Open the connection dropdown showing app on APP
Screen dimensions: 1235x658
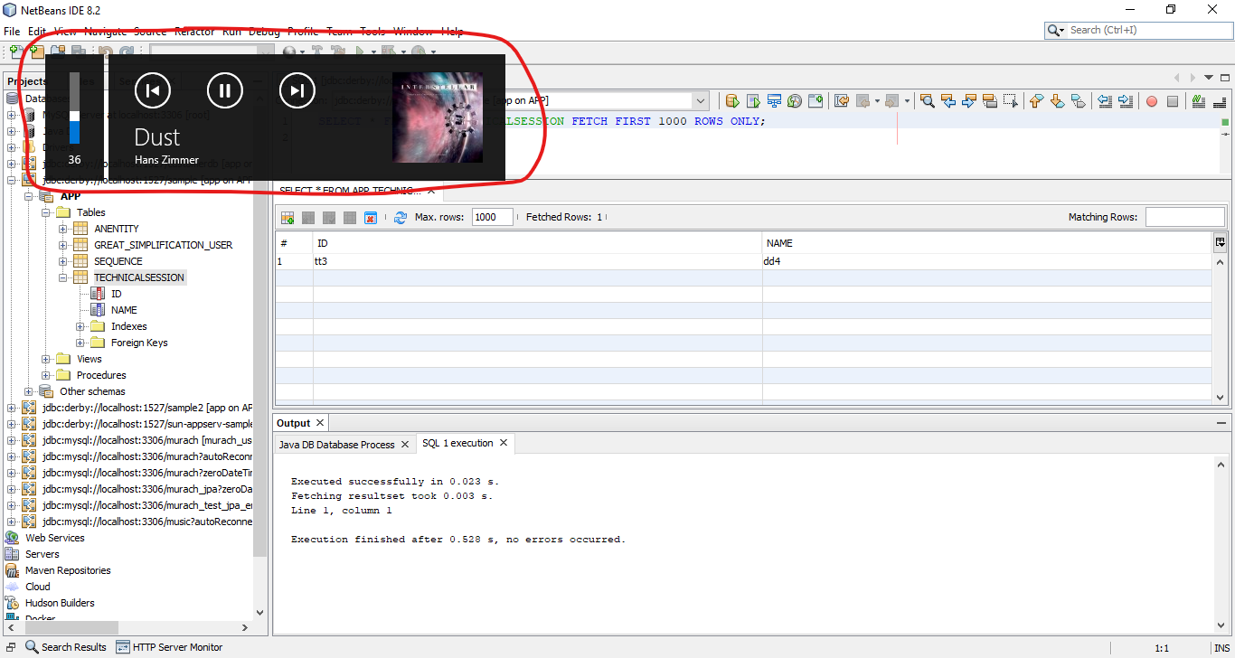click(x=702, y=100)
